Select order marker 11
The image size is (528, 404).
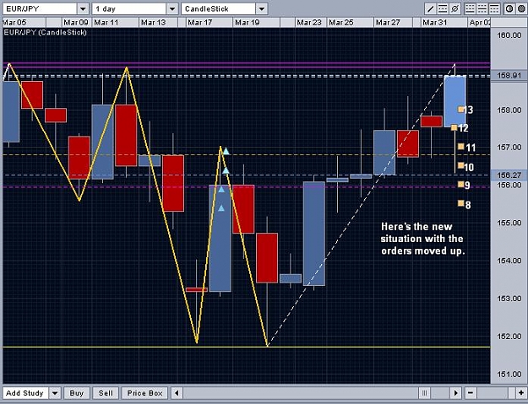pos(460,146)
